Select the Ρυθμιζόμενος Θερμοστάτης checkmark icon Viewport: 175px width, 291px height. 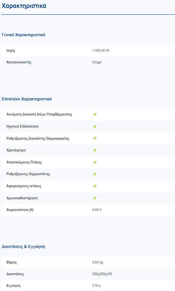coord(95,174)
